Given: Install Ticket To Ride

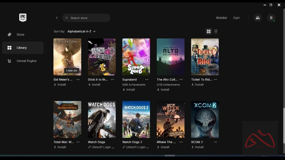Looking at the screenshot, I should coord(199,85).
